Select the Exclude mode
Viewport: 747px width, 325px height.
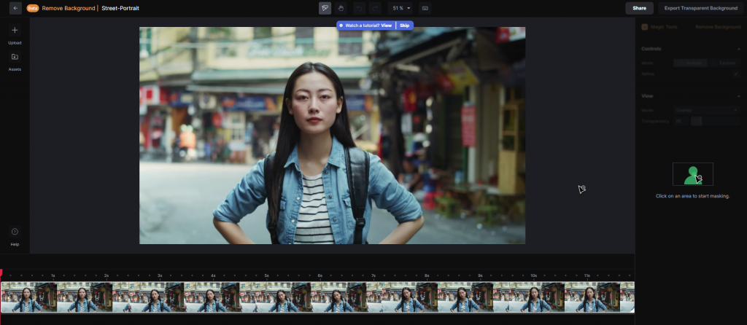coord(724,63)
